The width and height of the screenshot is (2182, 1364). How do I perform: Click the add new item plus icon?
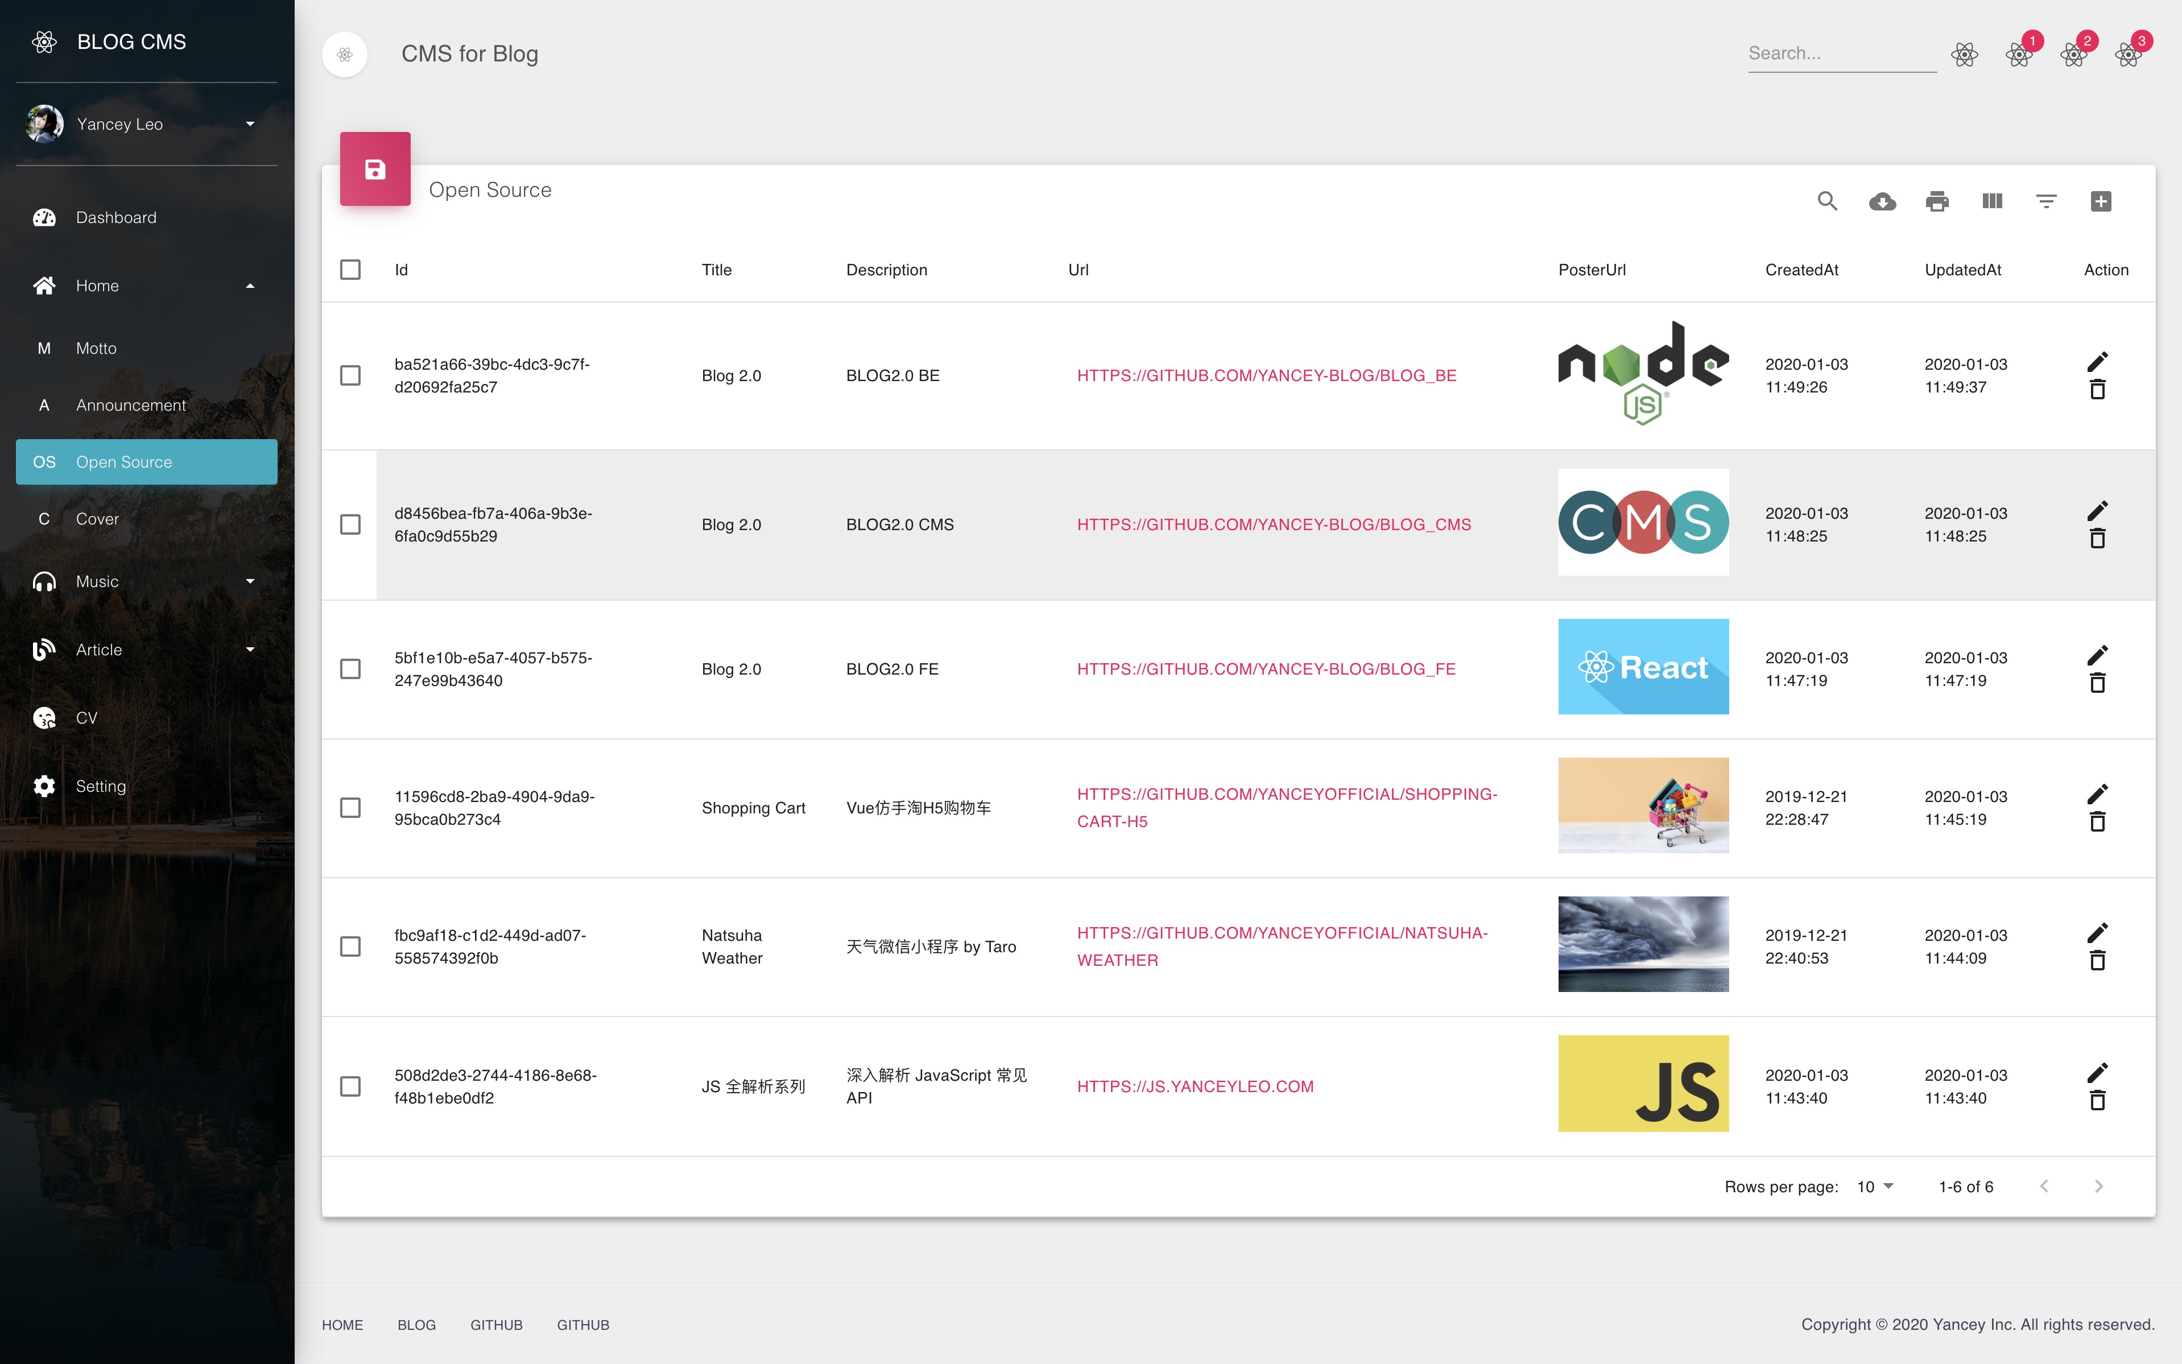(x=2101, y=201)
